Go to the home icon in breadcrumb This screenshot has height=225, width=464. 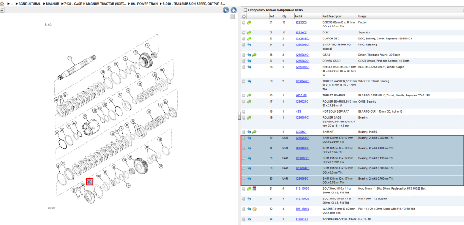point(2,4)
